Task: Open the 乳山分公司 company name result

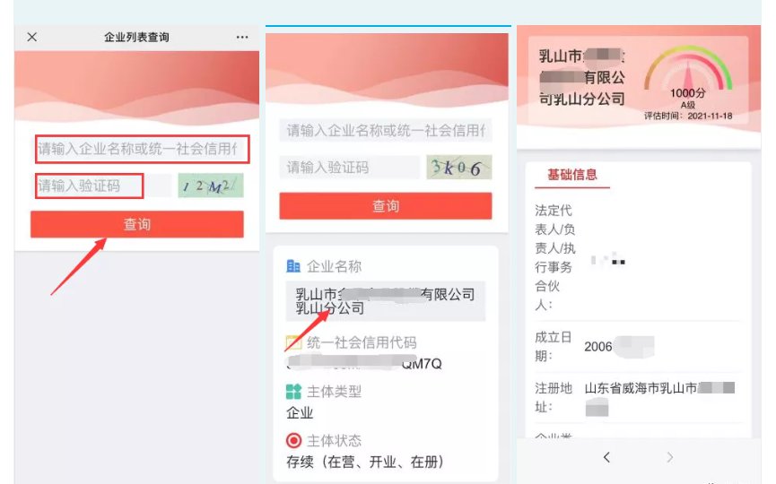Action: [386, 301]
